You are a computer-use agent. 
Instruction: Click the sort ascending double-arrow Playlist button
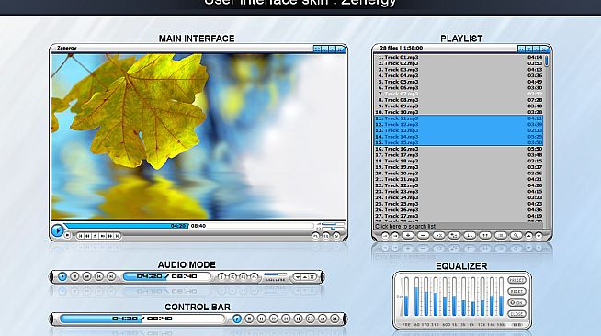coord(485,235)
